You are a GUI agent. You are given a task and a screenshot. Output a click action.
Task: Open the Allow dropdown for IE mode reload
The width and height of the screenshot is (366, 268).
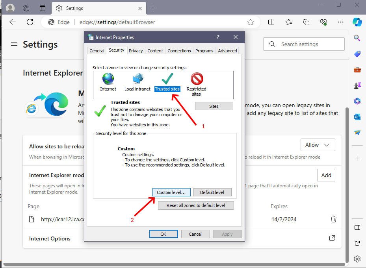318,145
